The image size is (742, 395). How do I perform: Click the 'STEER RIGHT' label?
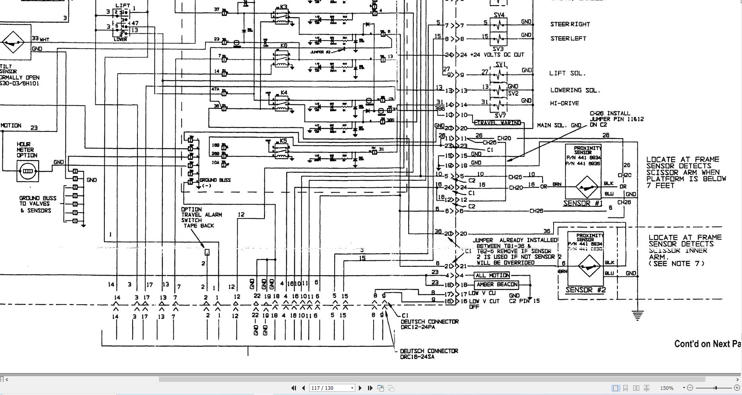pos(570,24)
